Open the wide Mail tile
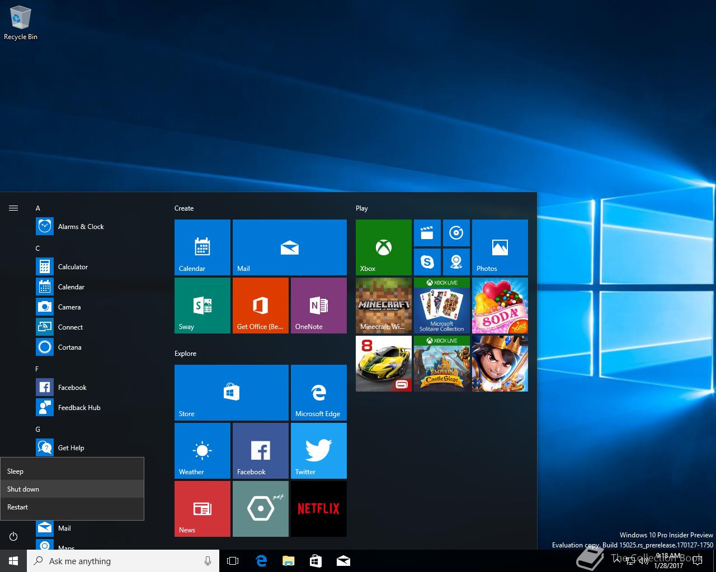 (x=290, y=247)
